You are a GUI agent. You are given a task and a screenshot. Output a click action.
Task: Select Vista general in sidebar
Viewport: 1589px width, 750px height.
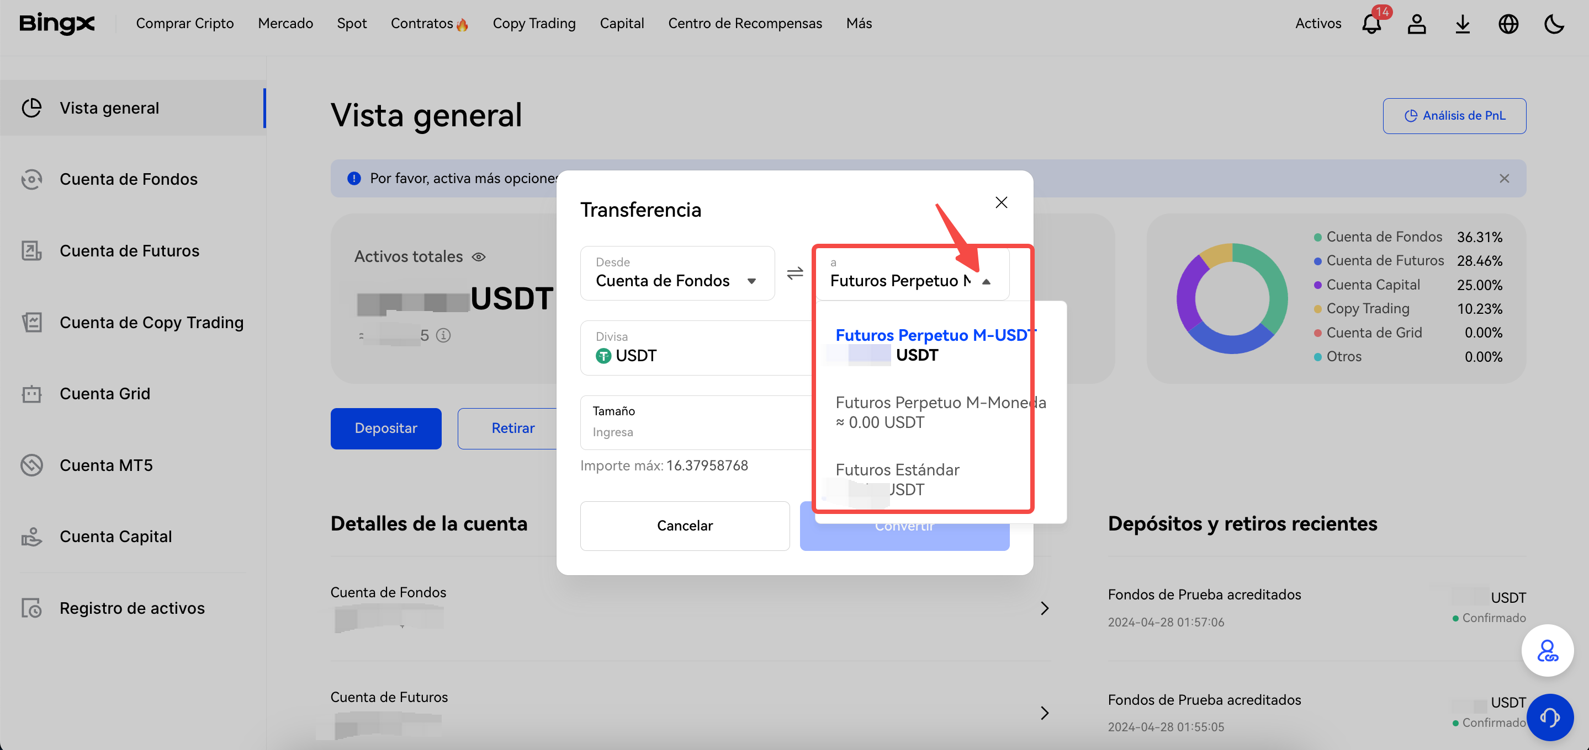[x=133, y=108]
